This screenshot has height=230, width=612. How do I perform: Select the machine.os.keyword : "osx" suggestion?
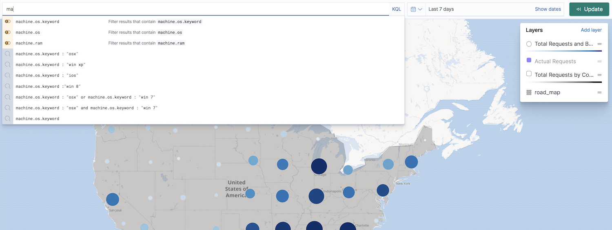tap(47, 54)
